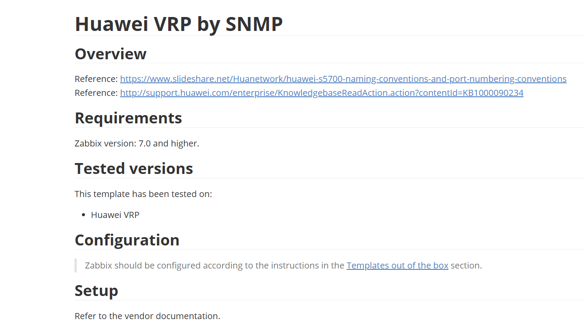This screenshot has height=330, width=584.
Task: Click the "Huawei VRP" bullet list item
Action: 115,215
